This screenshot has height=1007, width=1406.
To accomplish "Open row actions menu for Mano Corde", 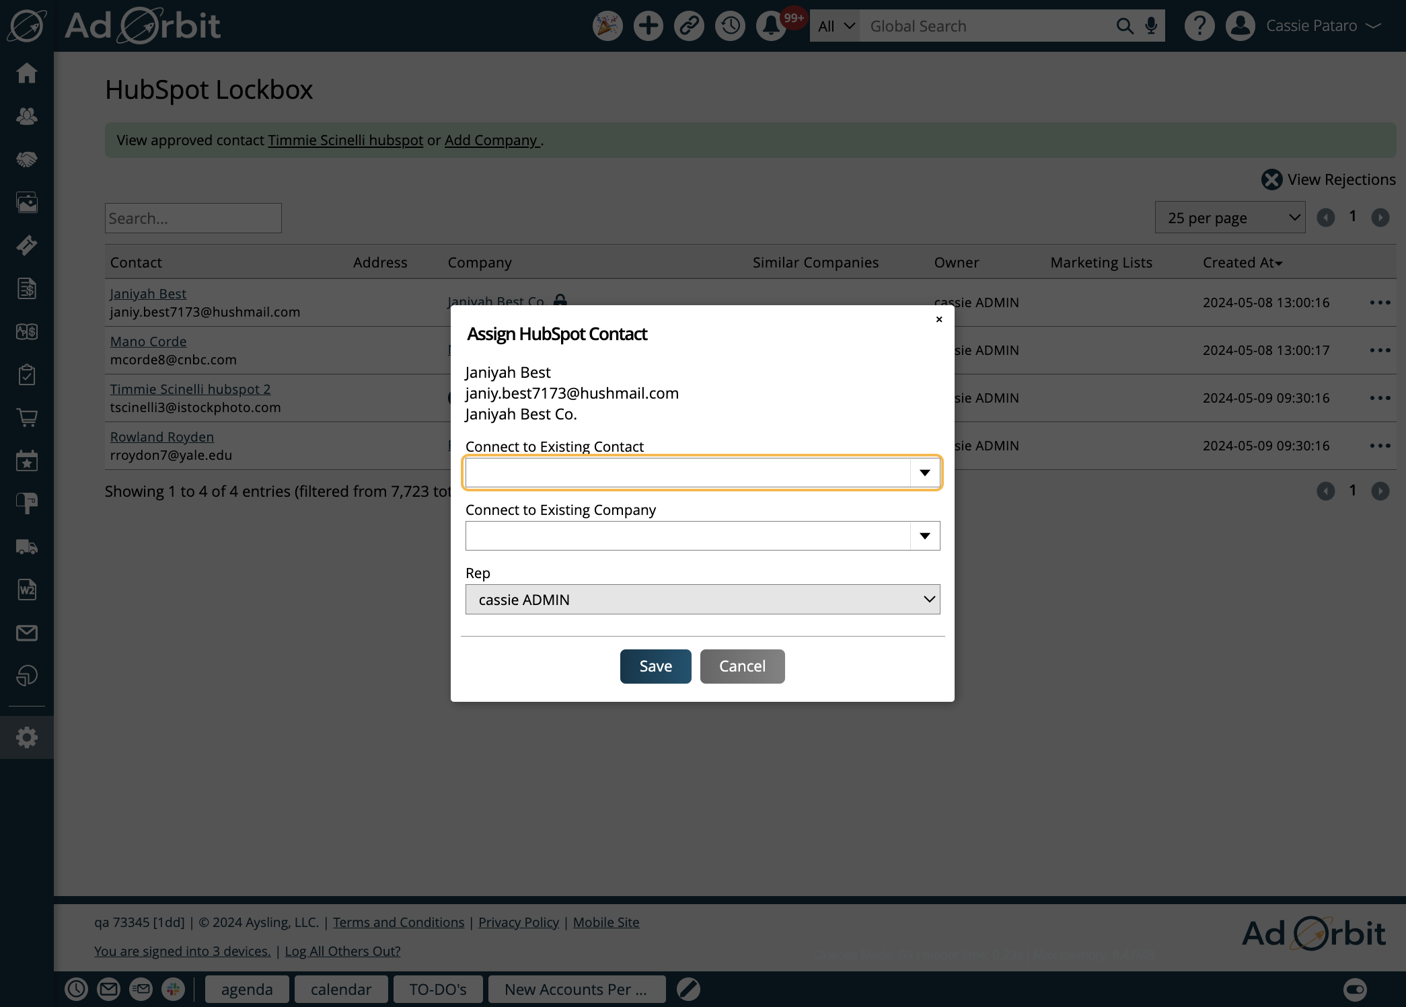I will coord(1380,350).
